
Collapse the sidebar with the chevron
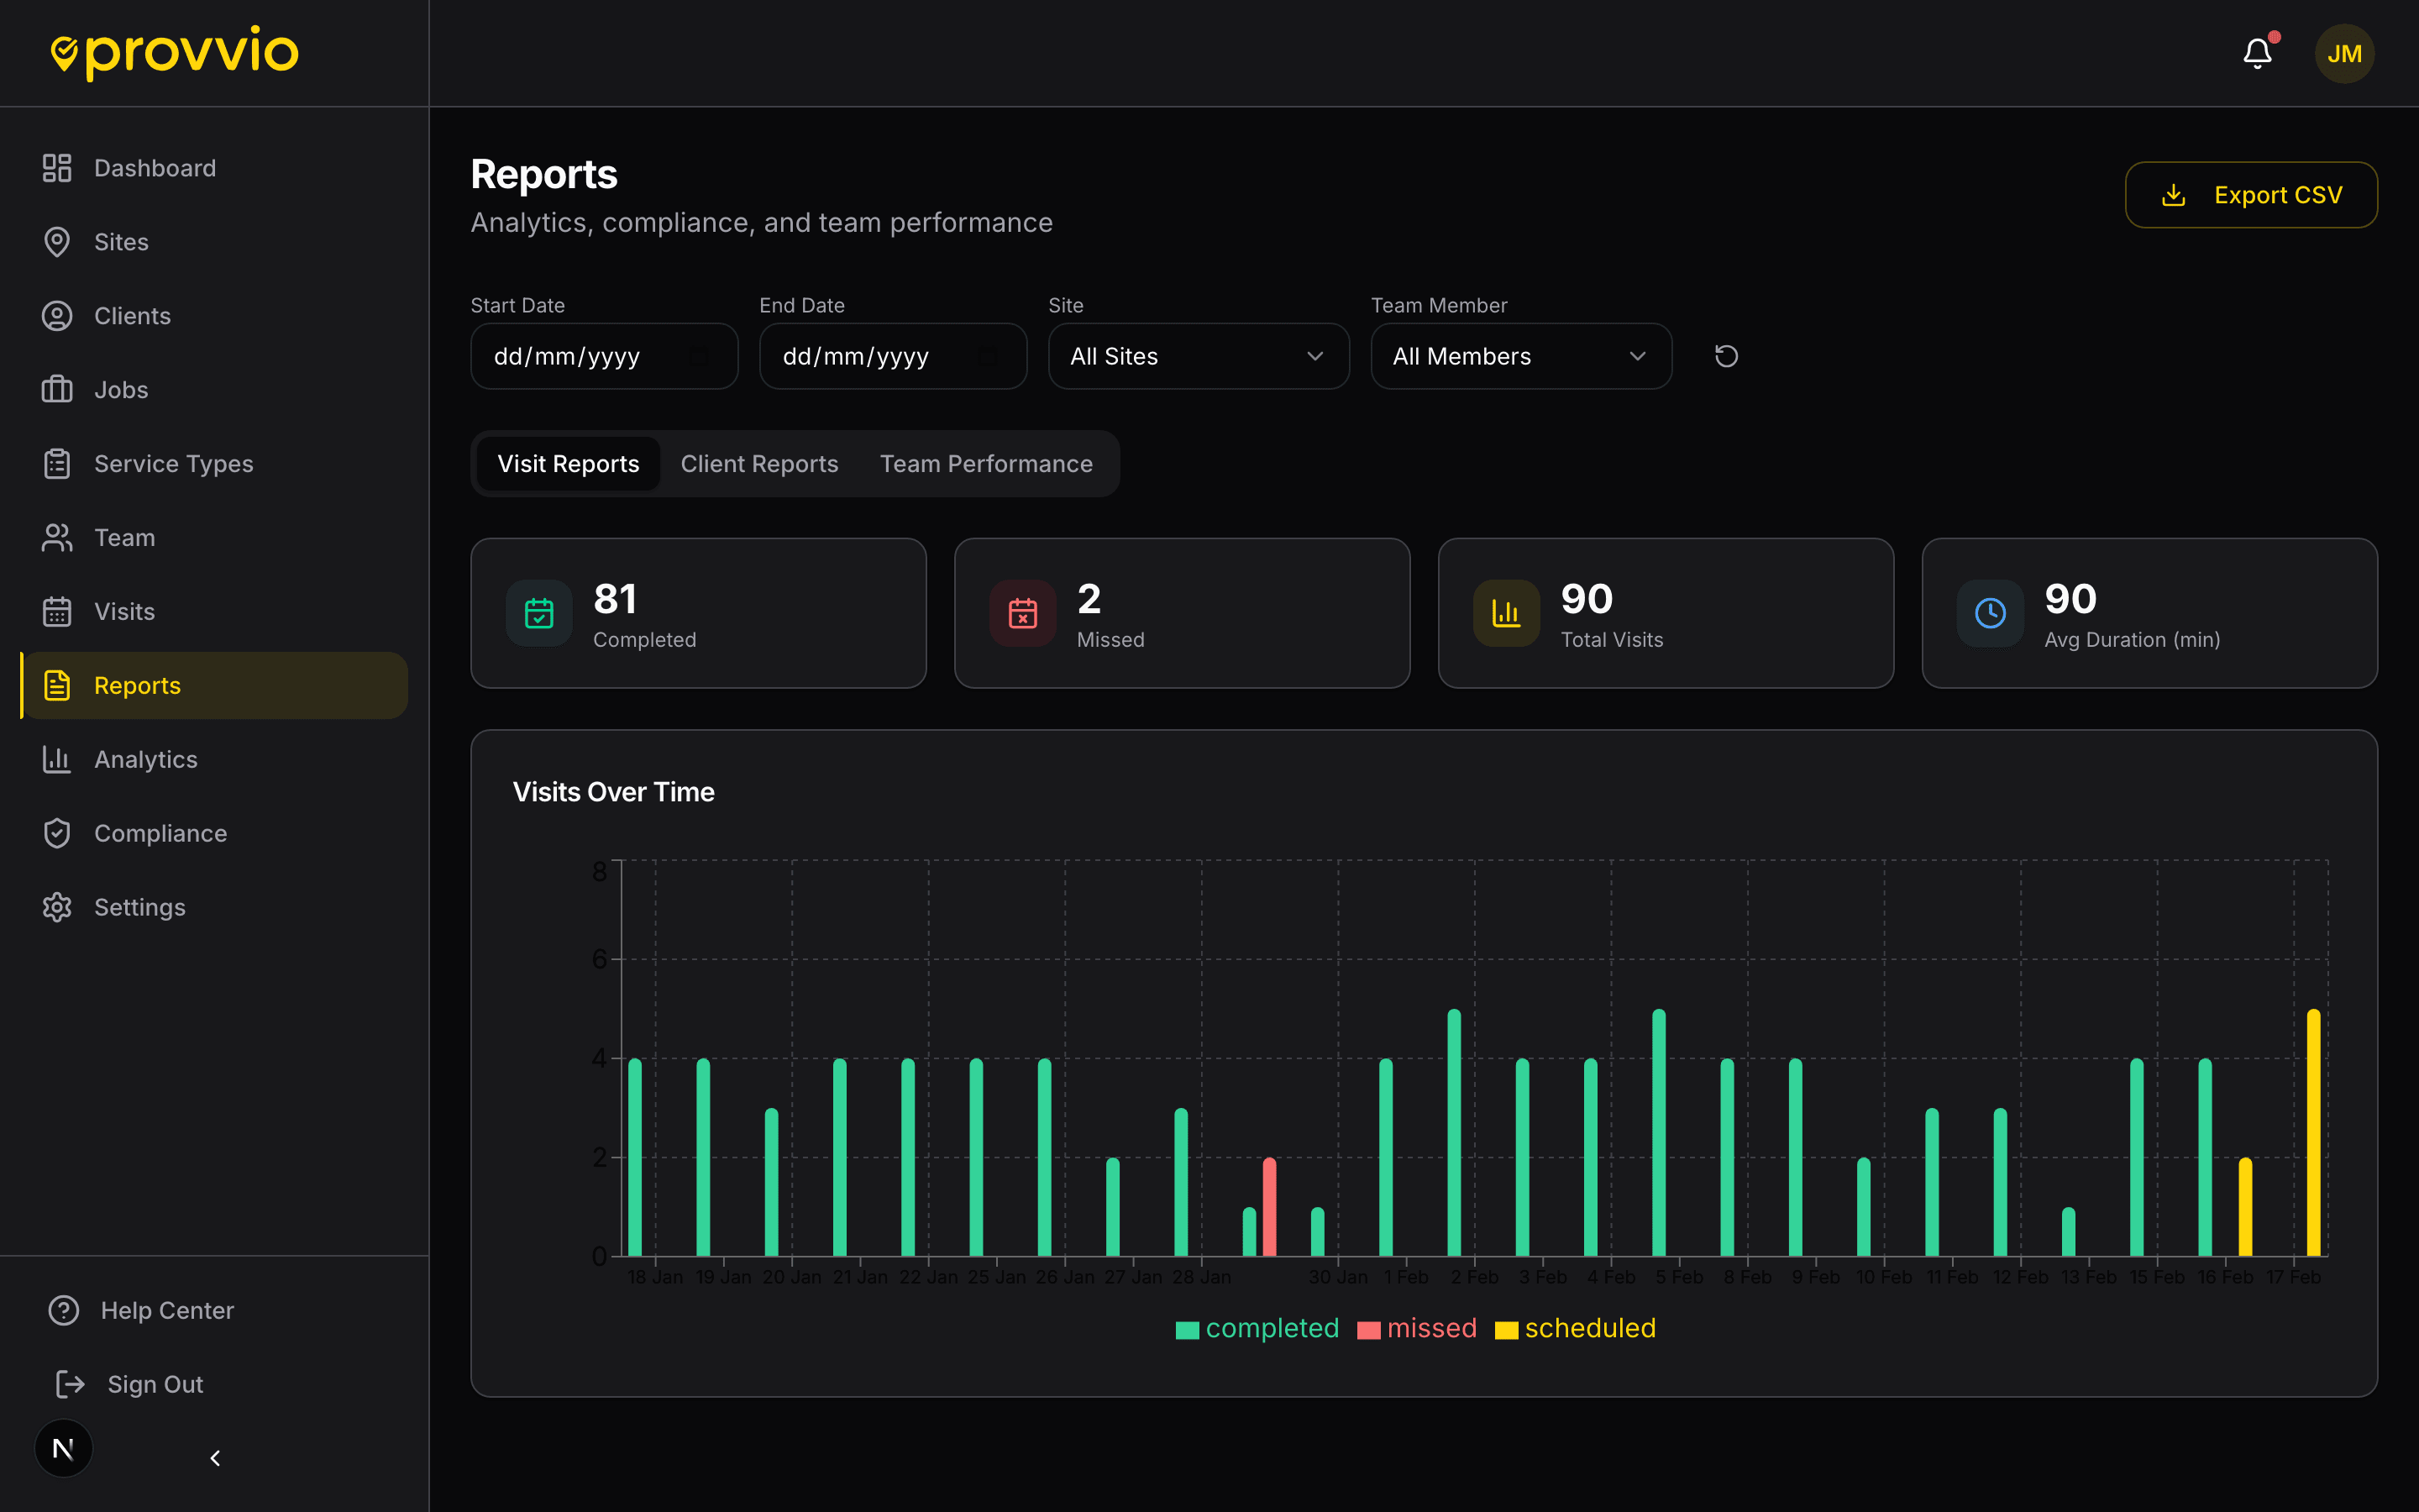[214, 1457]
